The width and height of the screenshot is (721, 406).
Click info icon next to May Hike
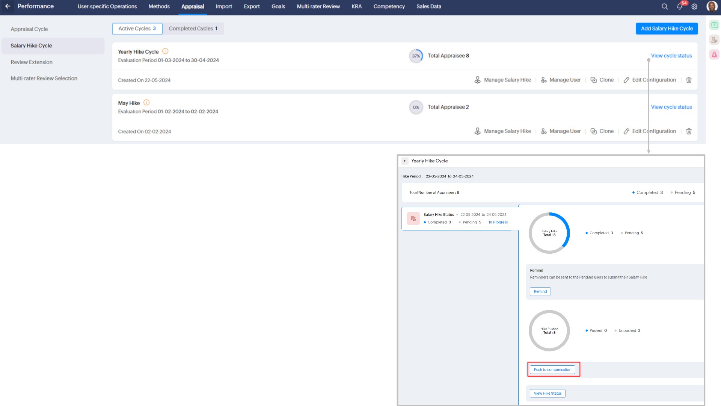(x=146, y=103)
